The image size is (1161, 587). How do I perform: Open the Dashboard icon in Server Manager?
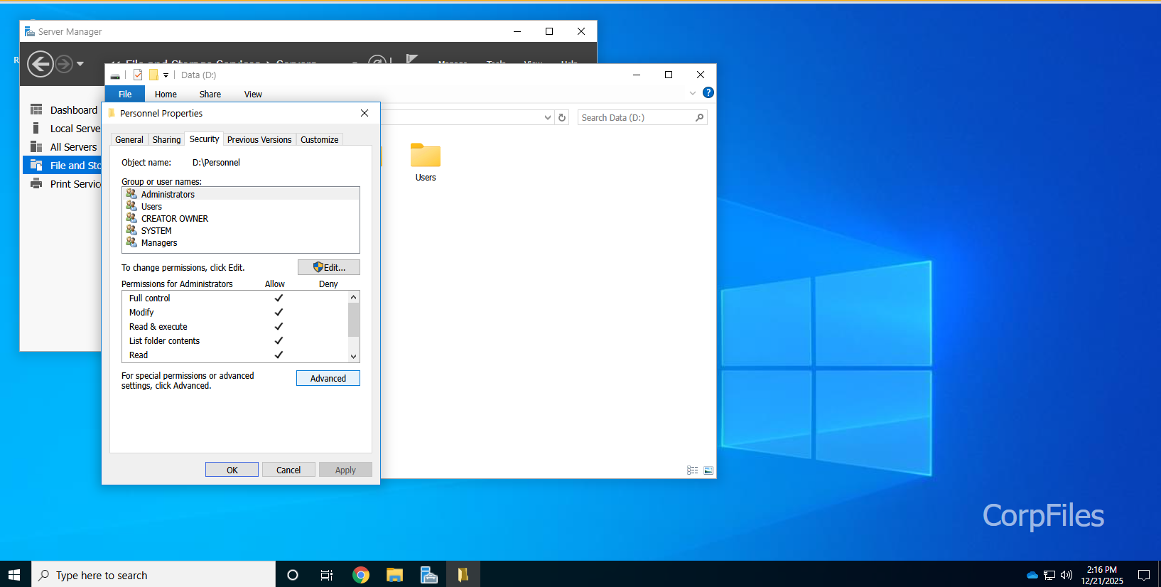[x=36, y=109]
